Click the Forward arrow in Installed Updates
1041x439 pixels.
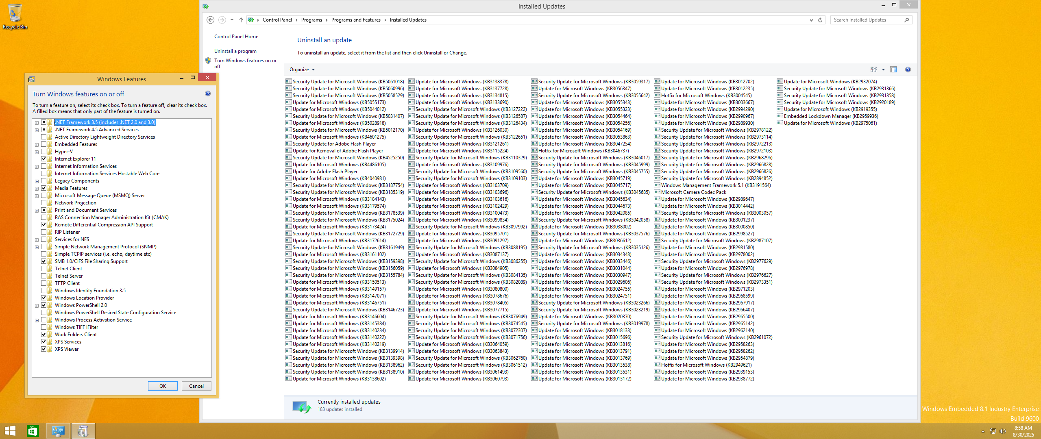pos(222,20)
